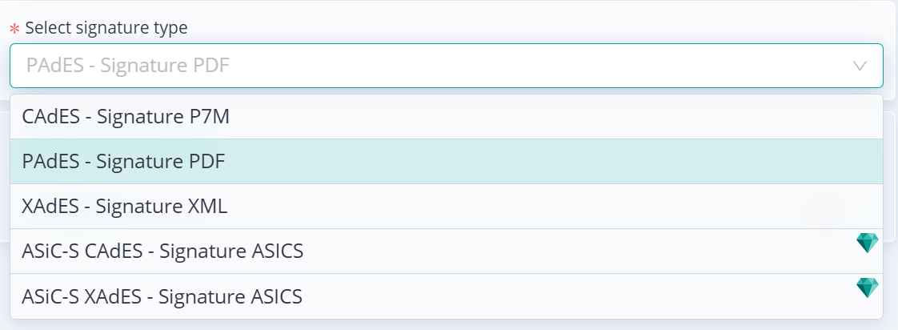Click the premium diamond icon beside ASiC-S CAdES
This screenshot has width=898, height=330.
tap(867, 243)
